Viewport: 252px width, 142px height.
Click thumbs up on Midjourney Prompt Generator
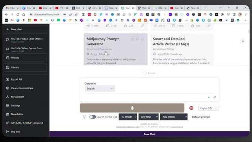pos(132,39)
